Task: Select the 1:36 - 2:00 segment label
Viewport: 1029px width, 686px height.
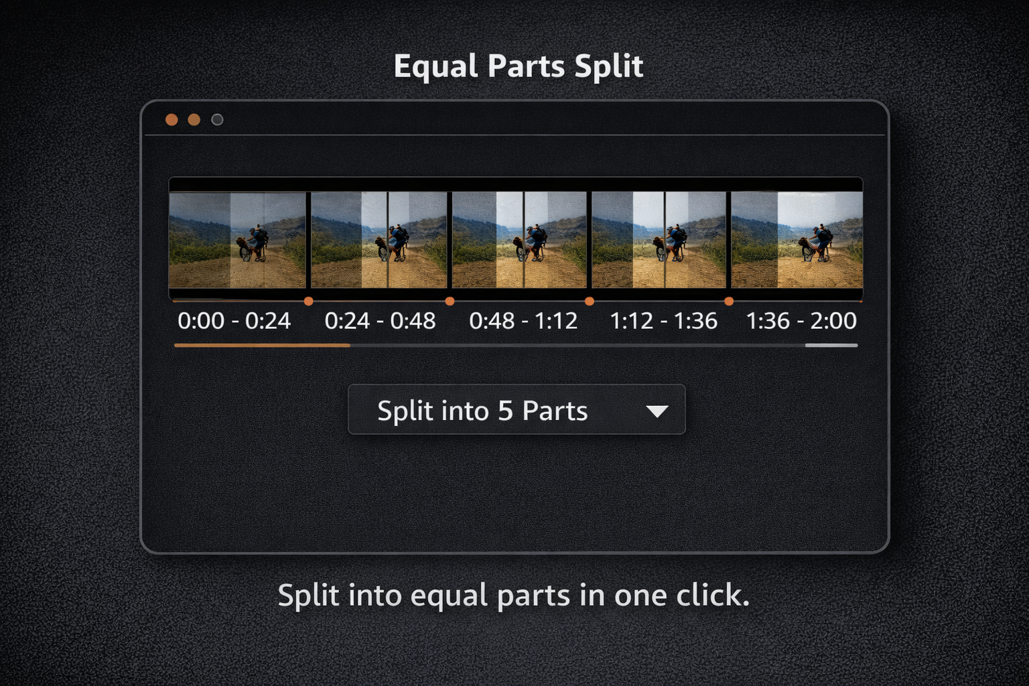Action: pyautogui.click(x=803, y=321)
